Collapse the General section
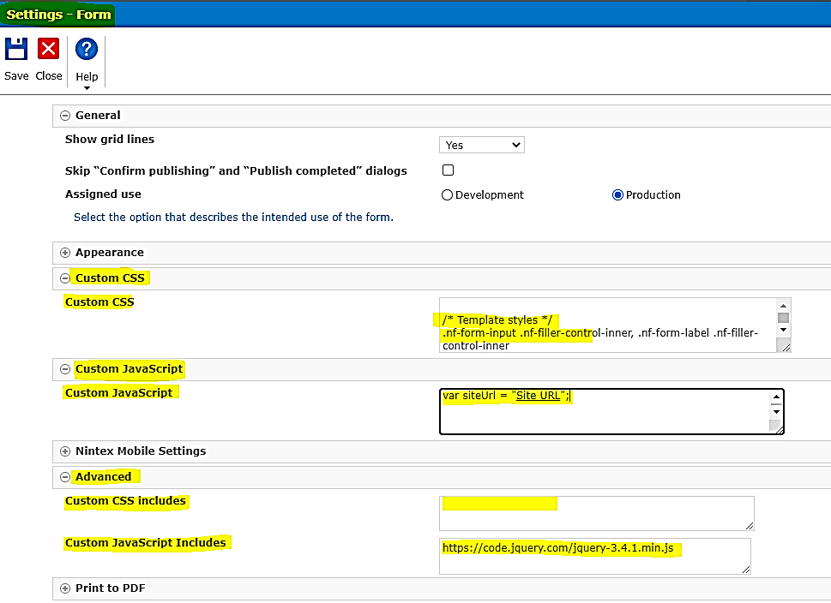The image size is (831, 603). (64, 115)
